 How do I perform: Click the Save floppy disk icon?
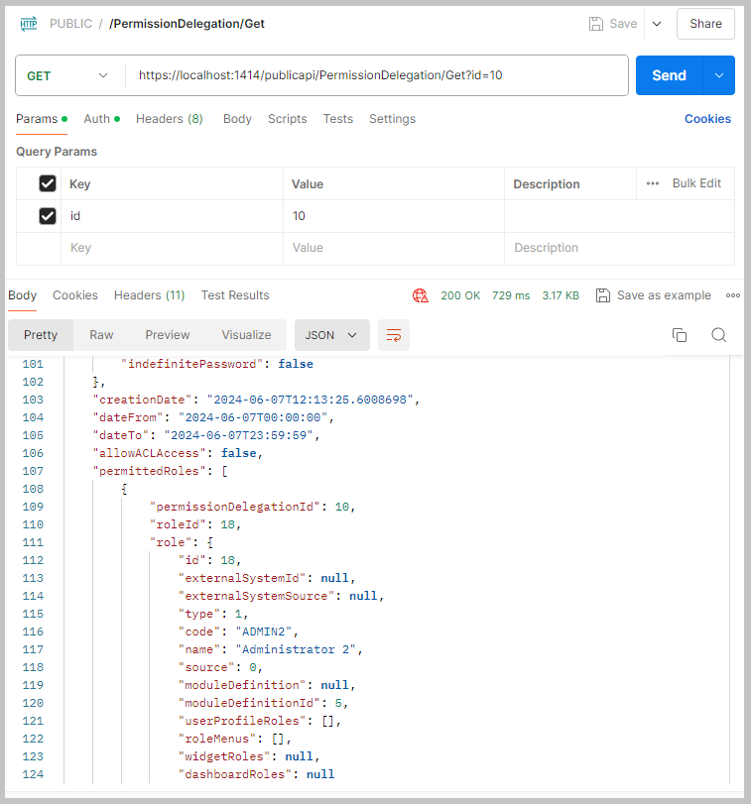[595, 24]
